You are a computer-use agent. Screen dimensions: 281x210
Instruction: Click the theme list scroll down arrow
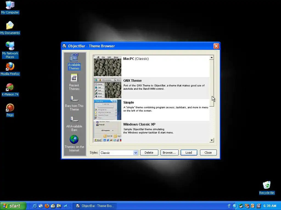pyautogui.click(x=212, y=140)
